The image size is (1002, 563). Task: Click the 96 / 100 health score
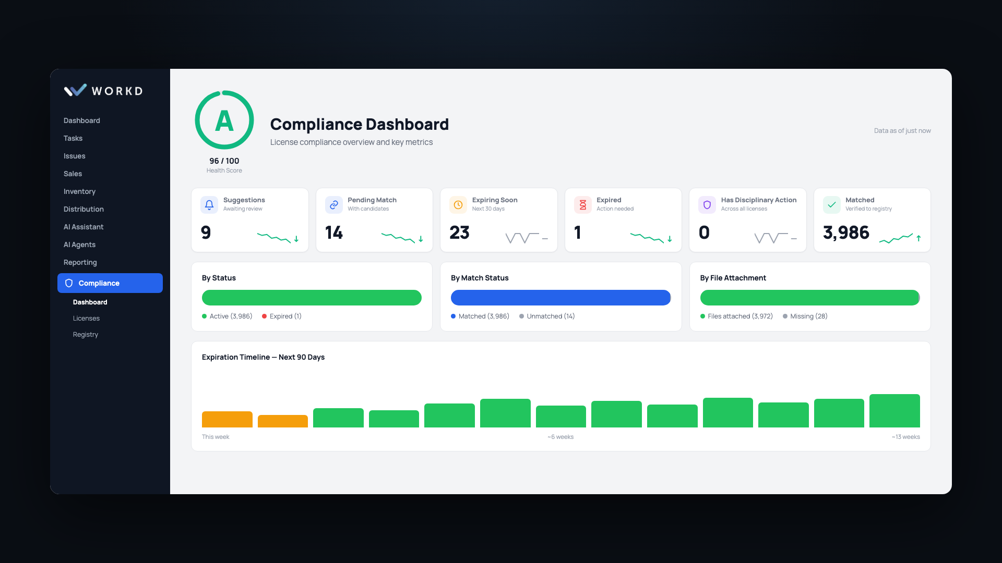click(x=224, y=161)
